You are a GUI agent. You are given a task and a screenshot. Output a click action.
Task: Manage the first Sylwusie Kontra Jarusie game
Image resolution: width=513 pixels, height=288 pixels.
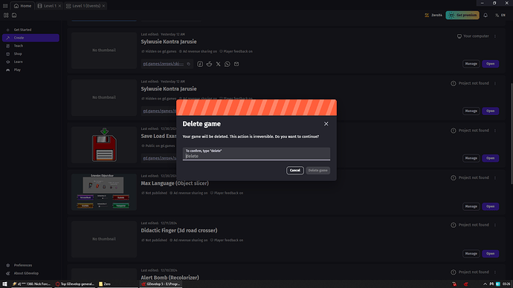[471, 64]
